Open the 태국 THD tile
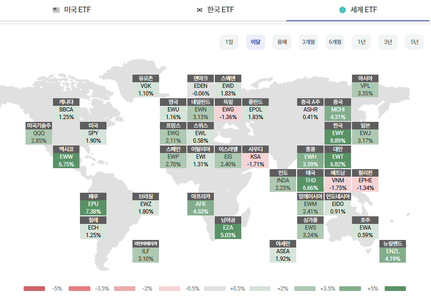Image resolution: width=431 pixels, height=299 pixels. (310, 180)
